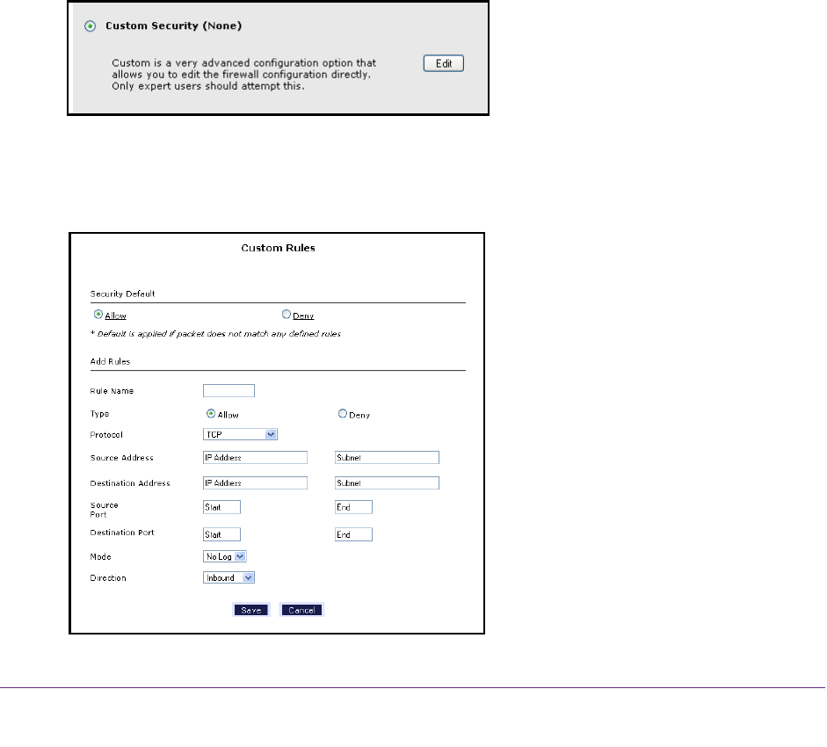Viewport: 827px width, 747px height.
Task: Click the Security Default section label
Action: pyautogui.click(x=122, y=294)
